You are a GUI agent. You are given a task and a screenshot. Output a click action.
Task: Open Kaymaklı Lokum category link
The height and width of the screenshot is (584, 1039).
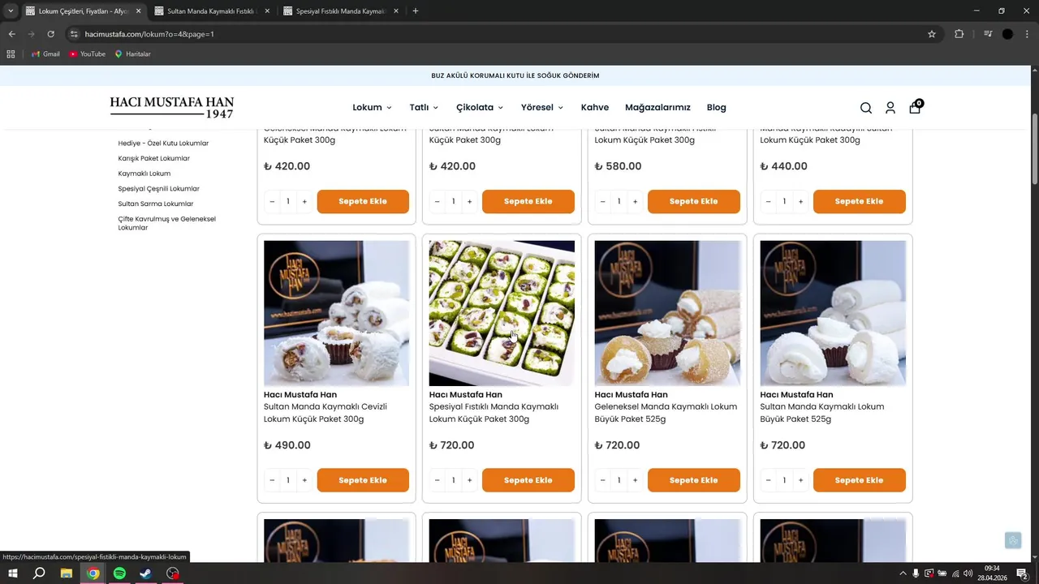point(144,174)
